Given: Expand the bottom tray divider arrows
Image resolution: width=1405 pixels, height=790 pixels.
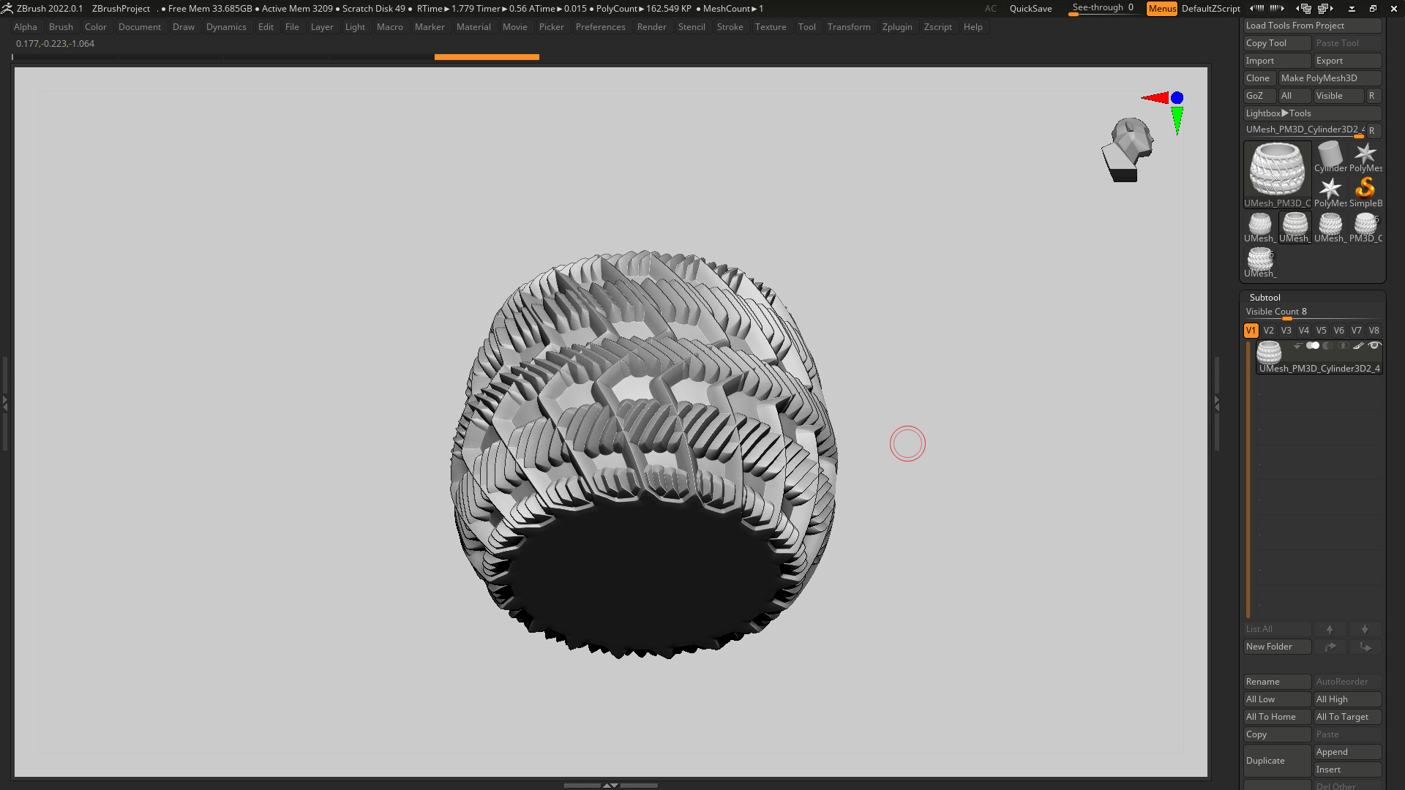Looking at the screenshot, I should pos(610,785).
